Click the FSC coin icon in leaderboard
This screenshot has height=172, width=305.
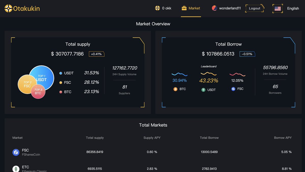pyautogui.click(x=233, y=89)
